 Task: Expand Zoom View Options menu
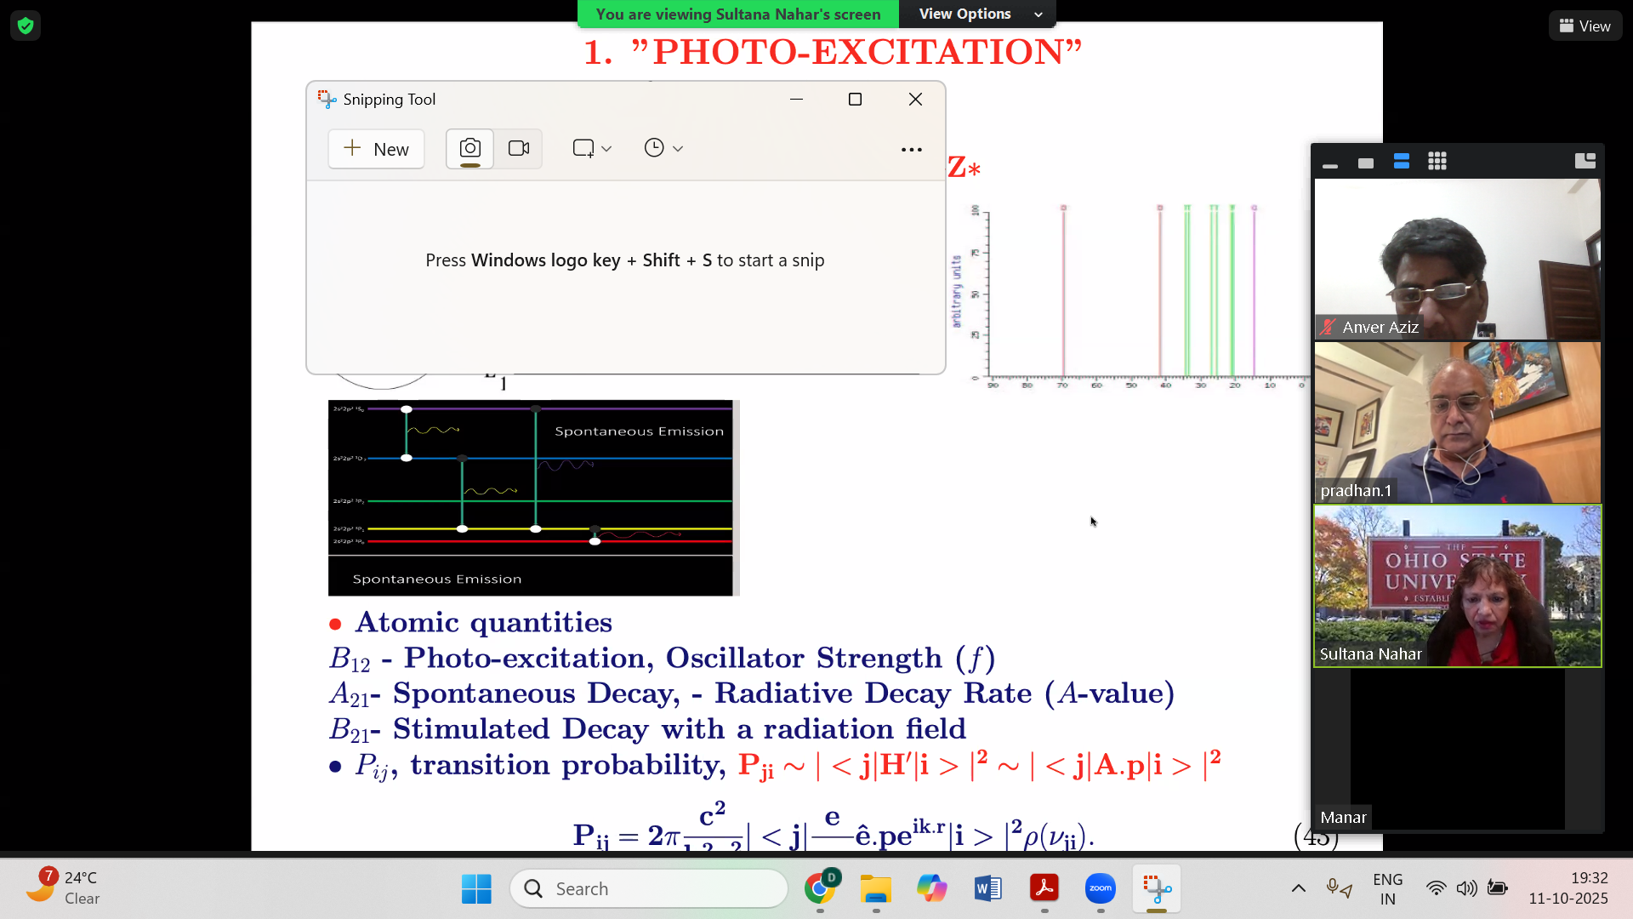[x=980, y=14]
